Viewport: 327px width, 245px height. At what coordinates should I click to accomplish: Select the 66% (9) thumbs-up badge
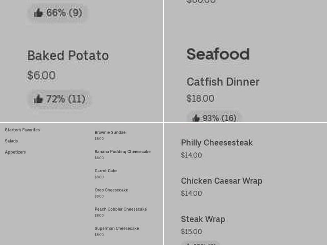coord(58,13)
